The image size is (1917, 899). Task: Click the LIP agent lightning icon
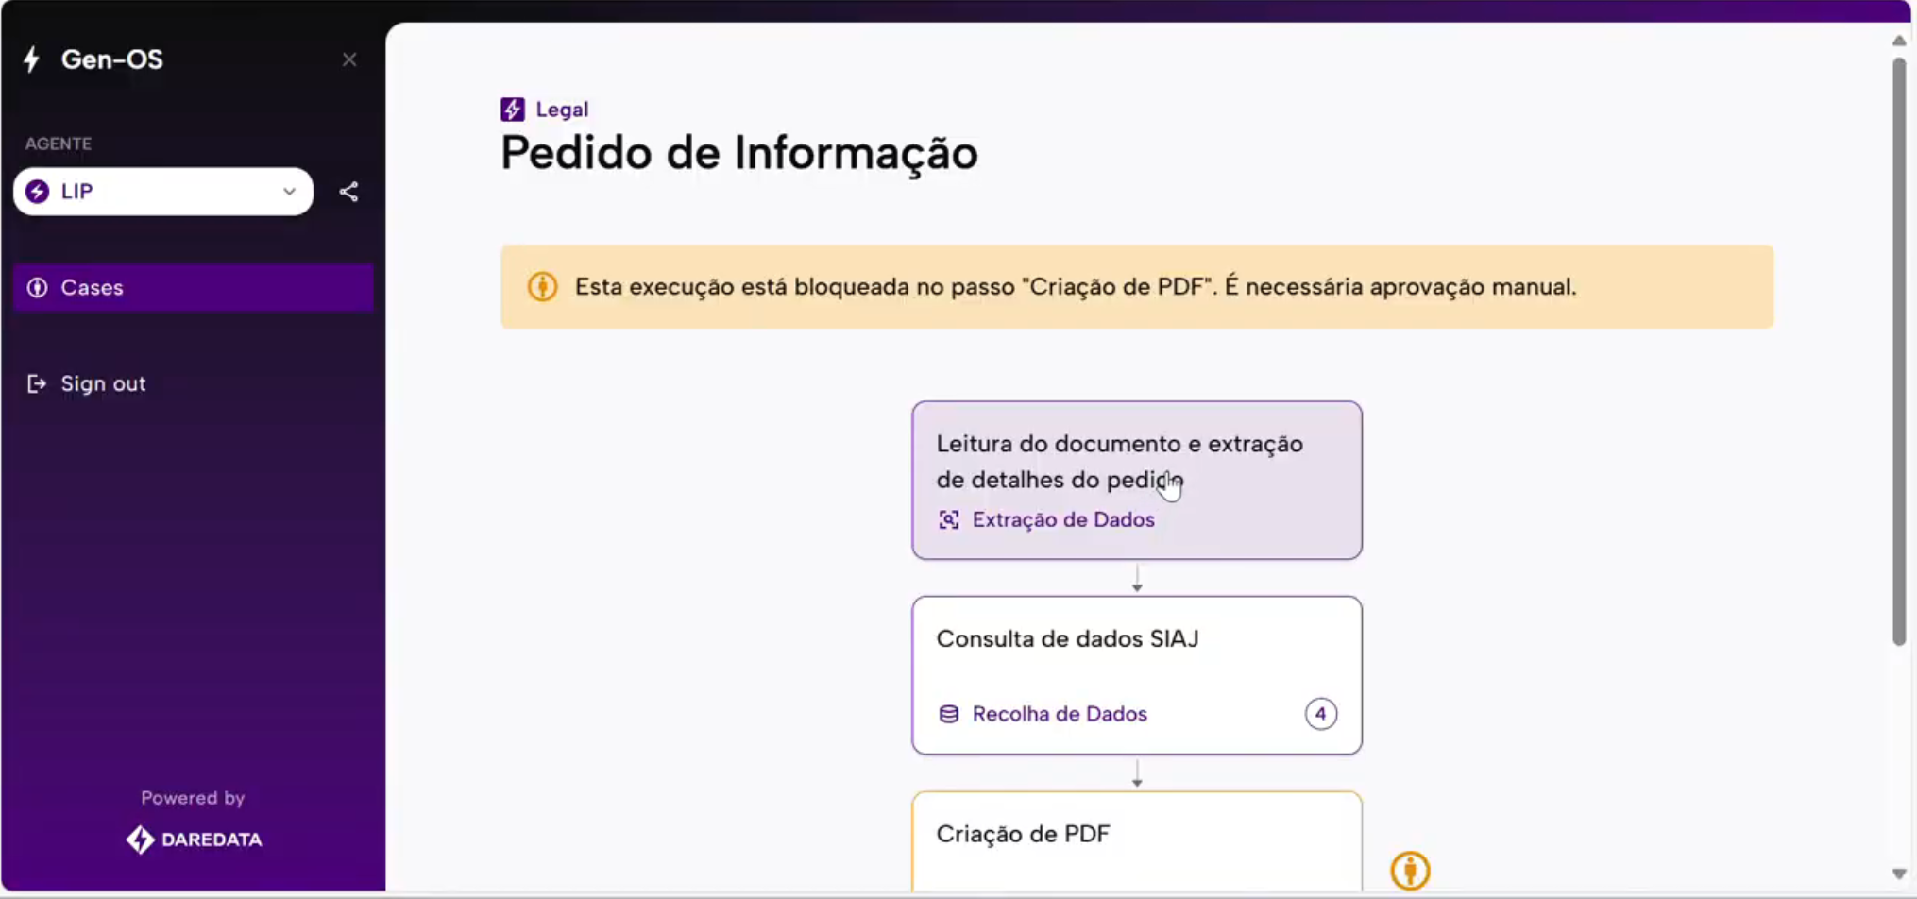click(x=37, y=192)
